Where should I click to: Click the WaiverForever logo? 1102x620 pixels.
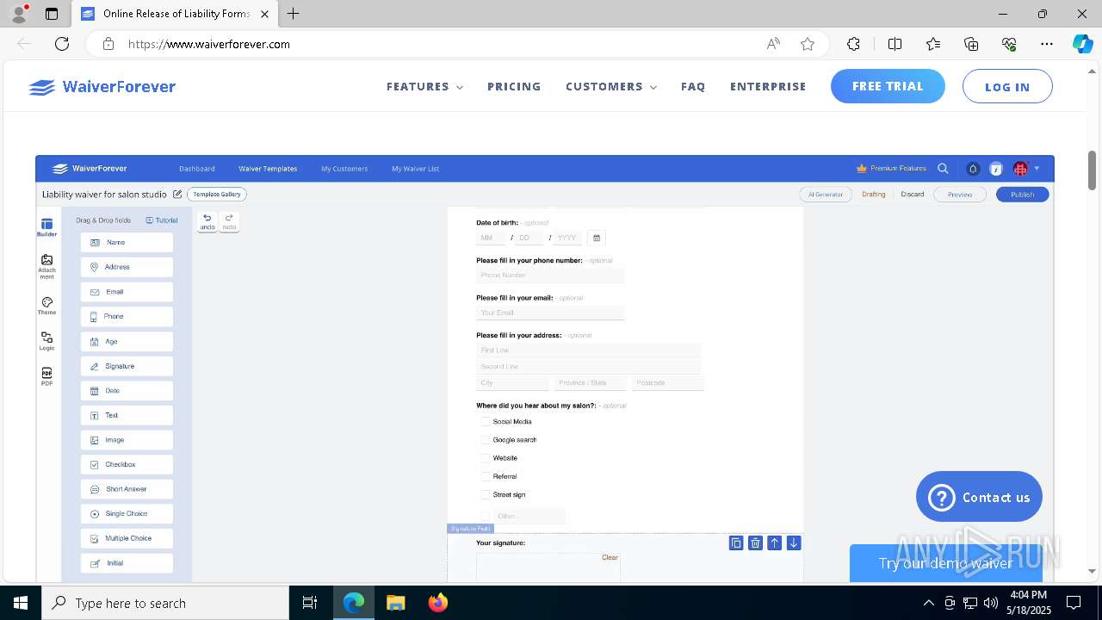coord(102,87)
